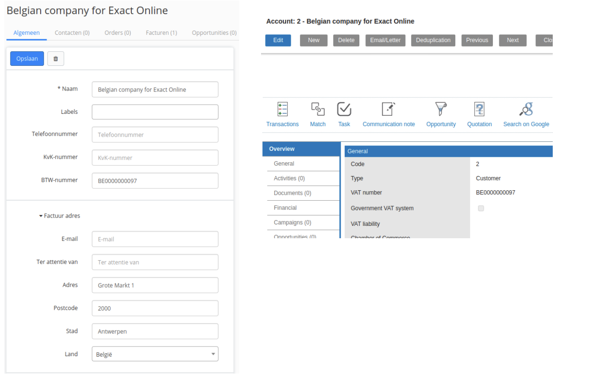Open the Quotation icon

pos(480,109)
